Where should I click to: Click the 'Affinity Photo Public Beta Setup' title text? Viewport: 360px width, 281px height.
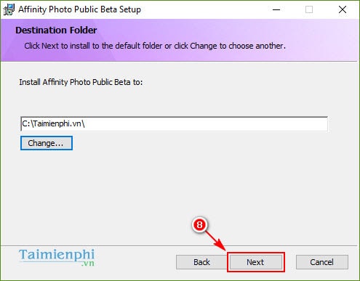79,9
